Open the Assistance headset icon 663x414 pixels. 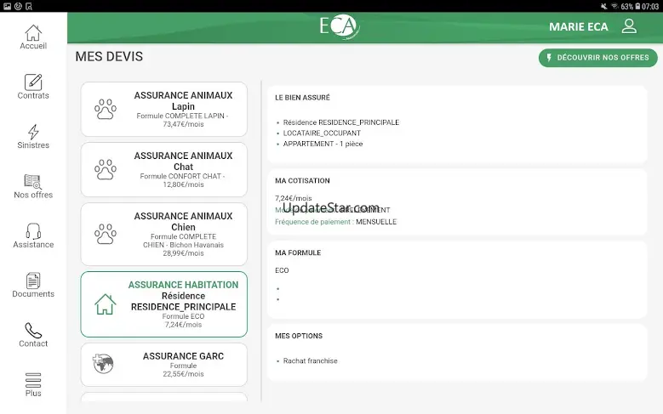(x=33, y=231)
